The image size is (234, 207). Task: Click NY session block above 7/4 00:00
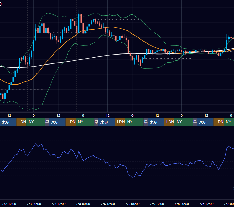[x=85, y=122]
